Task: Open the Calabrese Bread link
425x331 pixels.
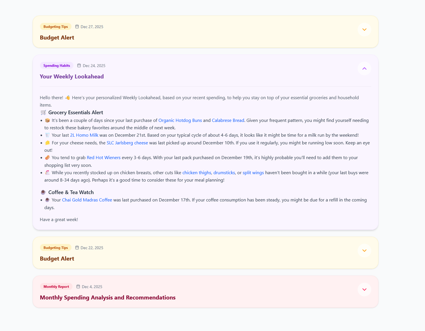Action: tap(228, 120)
